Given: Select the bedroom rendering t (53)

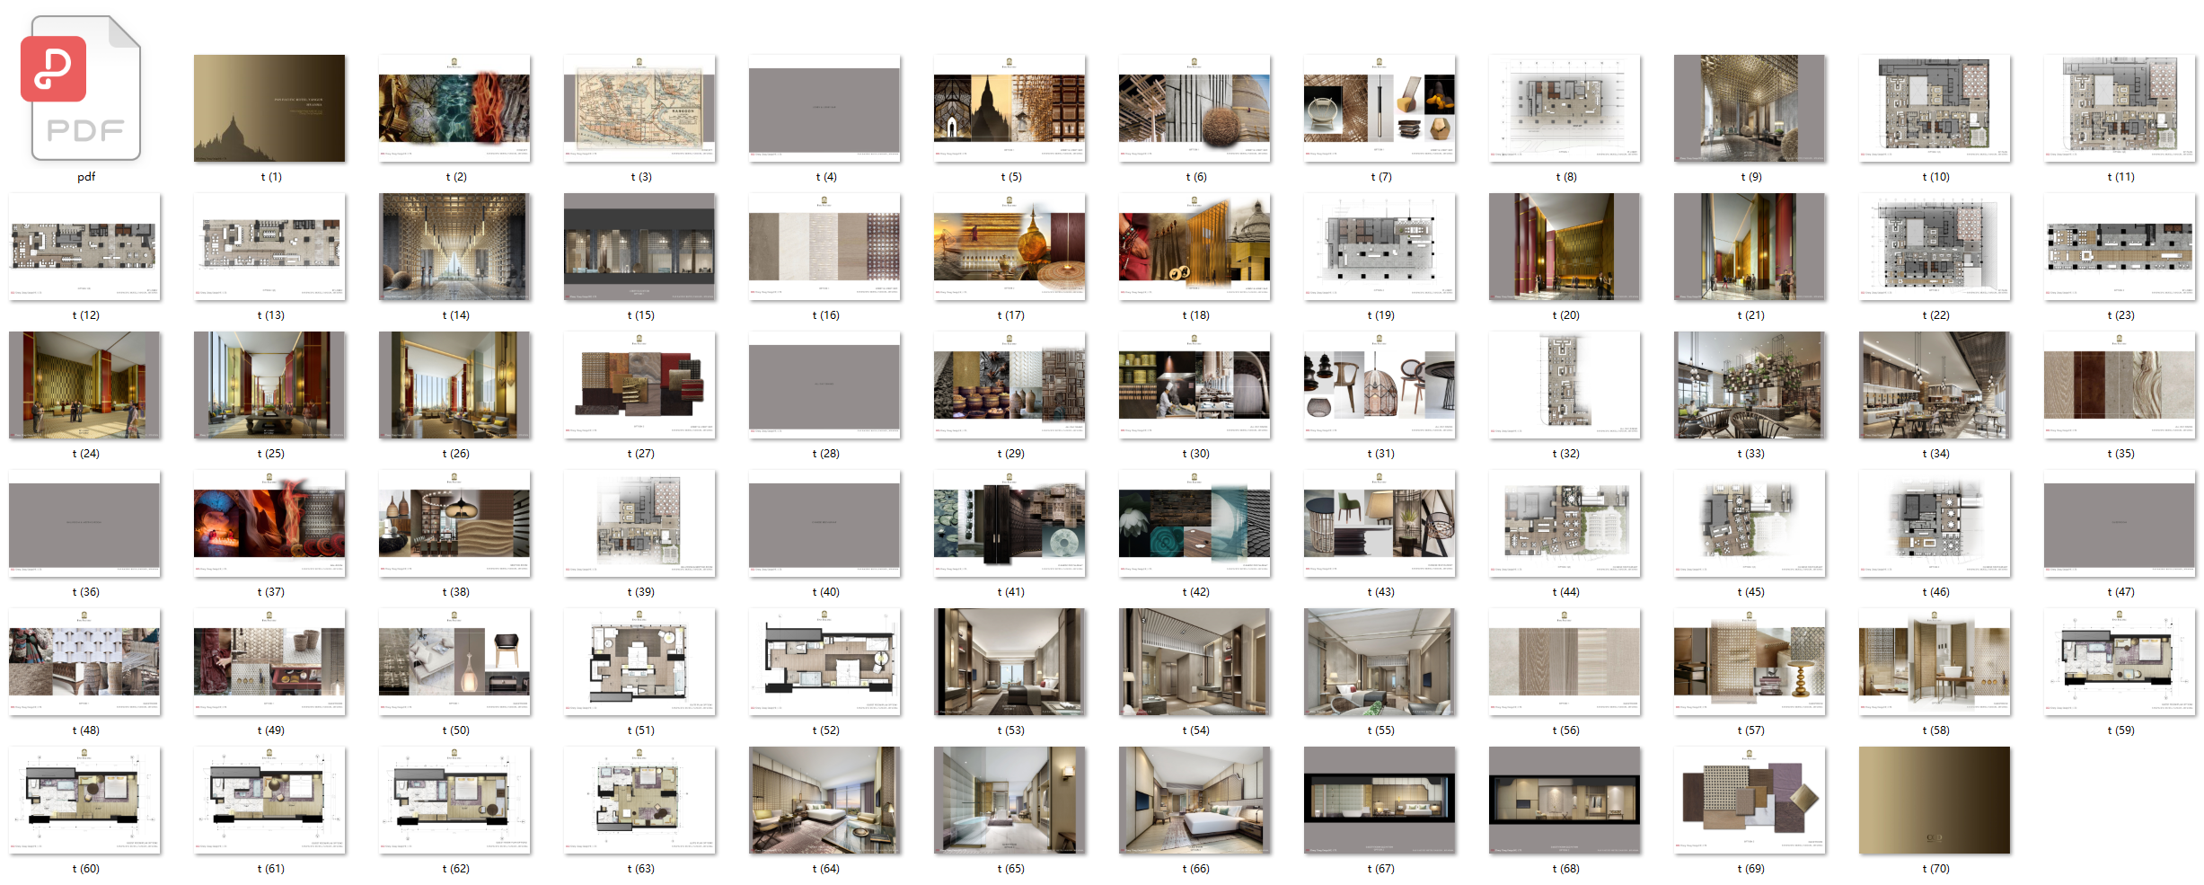Looking at the screenshot, I should (1009, 661).
